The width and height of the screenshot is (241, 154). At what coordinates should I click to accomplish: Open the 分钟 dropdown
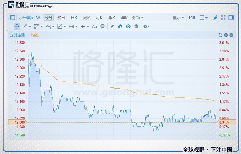138,18
